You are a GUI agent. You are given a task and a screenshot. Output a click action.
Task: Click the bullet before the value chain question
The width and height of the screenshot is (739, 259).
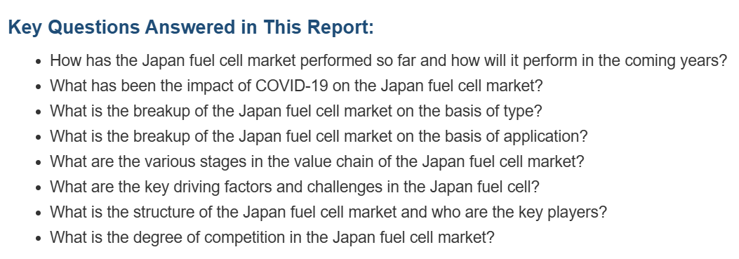tap(39, 163)
